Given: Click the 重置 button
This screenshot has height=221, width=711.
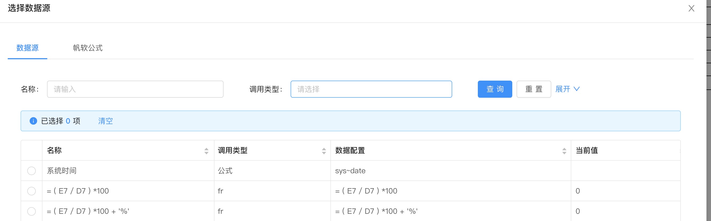Looking at the screenshot, I should click(x=534, y=89).
